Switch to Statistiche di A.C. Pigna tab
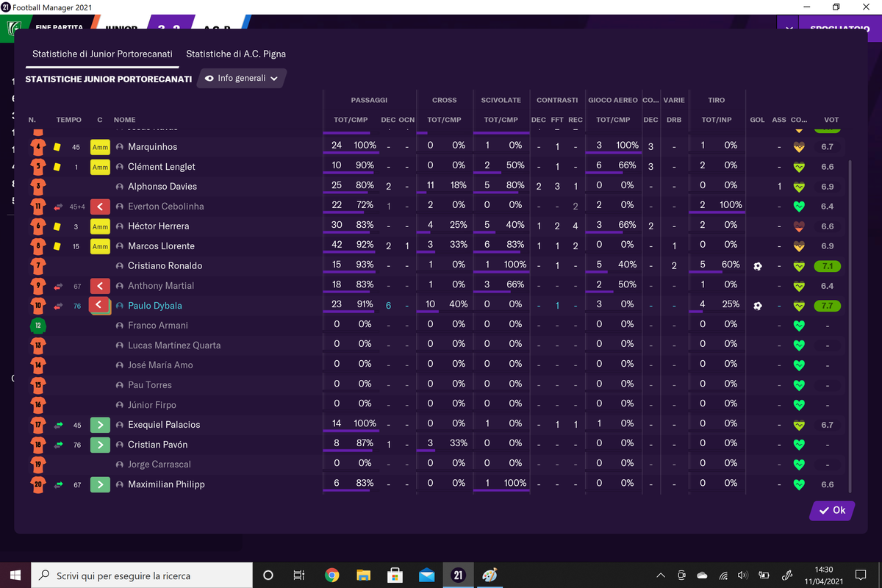The image size is (882, 588). [236, 54]
